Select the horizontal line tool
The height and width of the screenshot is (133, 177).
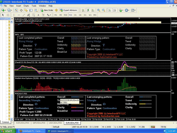tap(19, 15)
